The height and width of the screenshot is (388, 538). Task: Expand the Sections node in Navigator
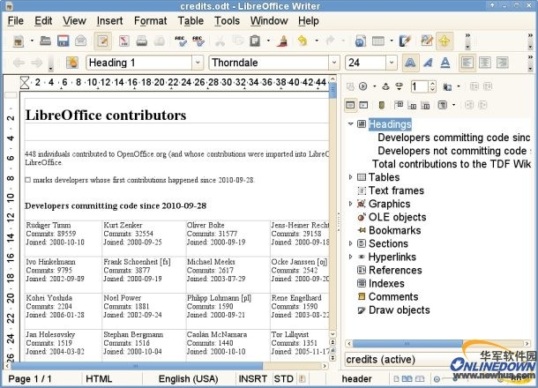tap(351, 243)
